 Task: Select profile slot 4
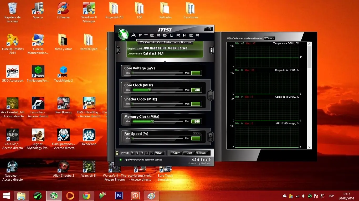tap(147, 153)
